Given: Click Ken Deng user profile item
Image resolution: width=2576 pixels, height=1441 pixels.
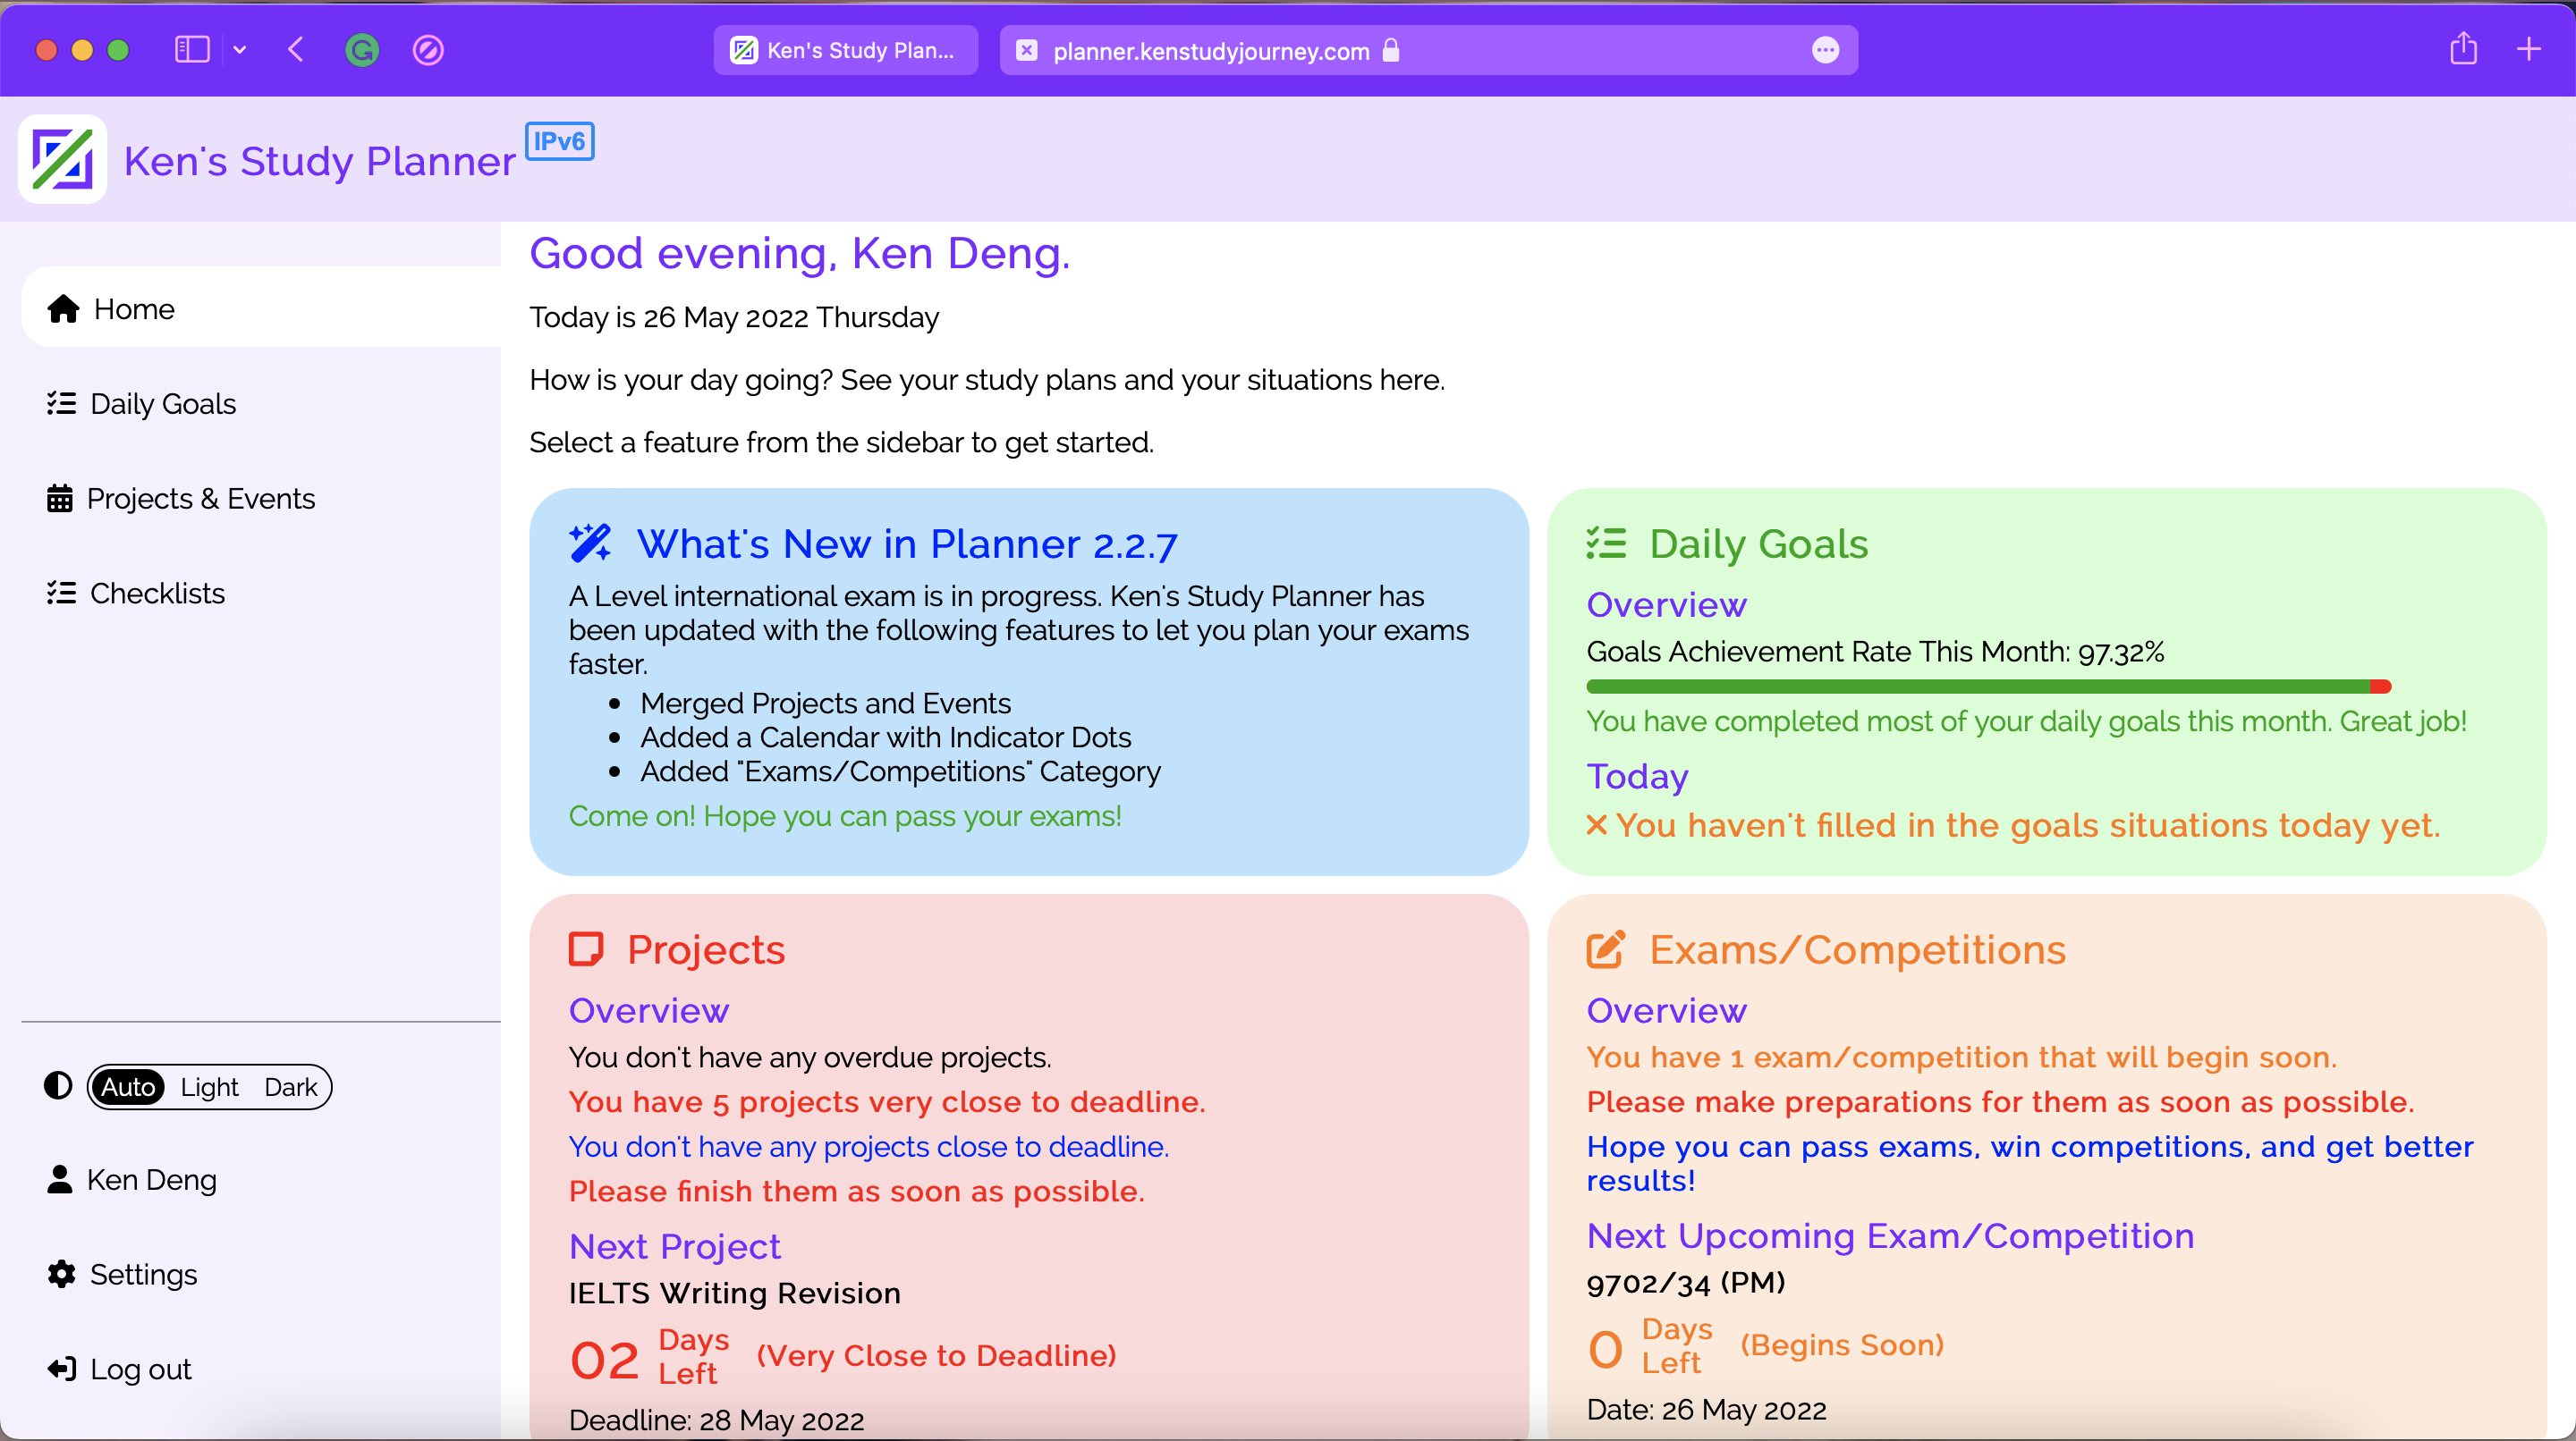Looking at the screenshot, I should click(152, 1179).
